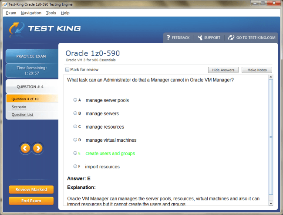Click the Review Marked button
283x215 pixels.
(31, 190)
